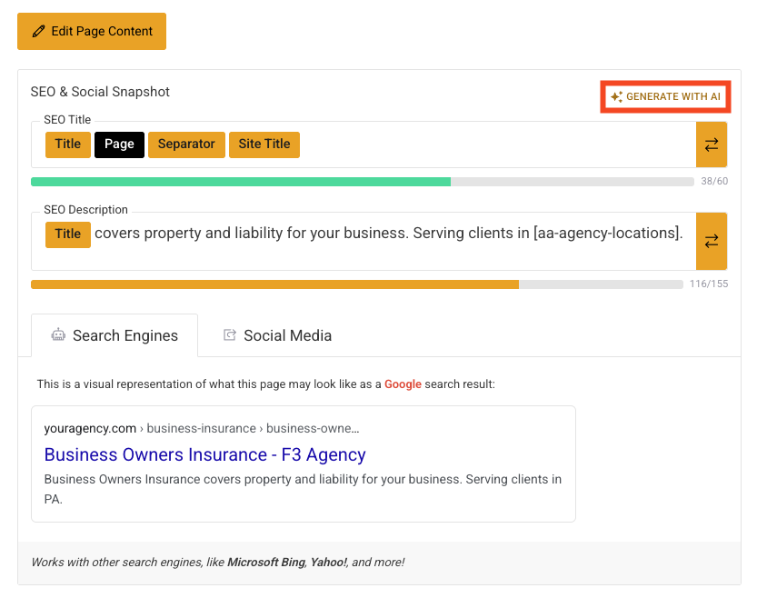Select the Title tag in SEO Title
The height and width of the screenshot is (608, 757).
click(x=68, y=145)
